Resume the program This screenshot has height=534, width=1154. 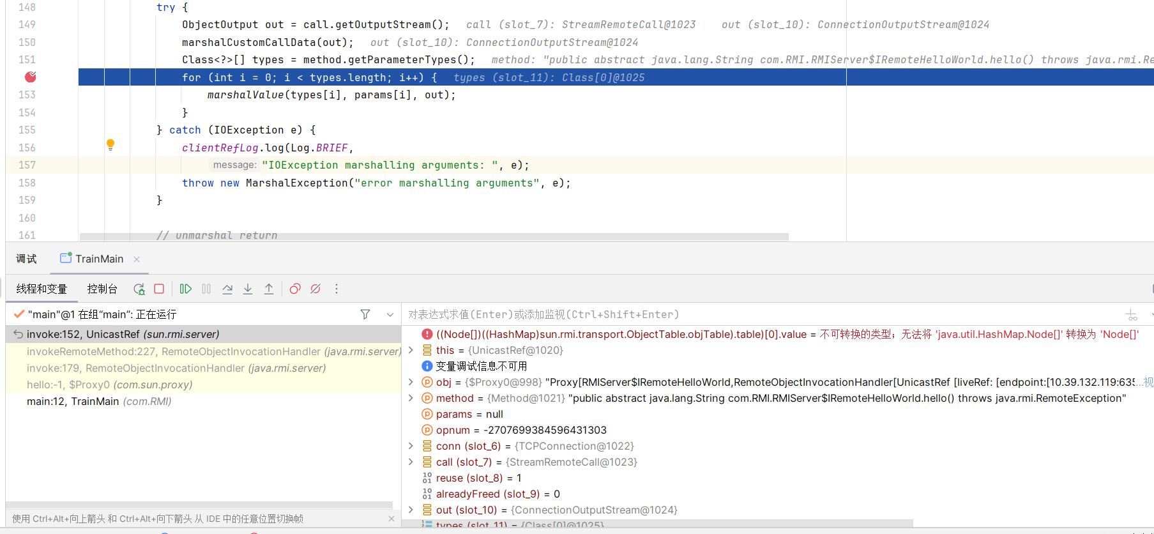click(185, 289)
